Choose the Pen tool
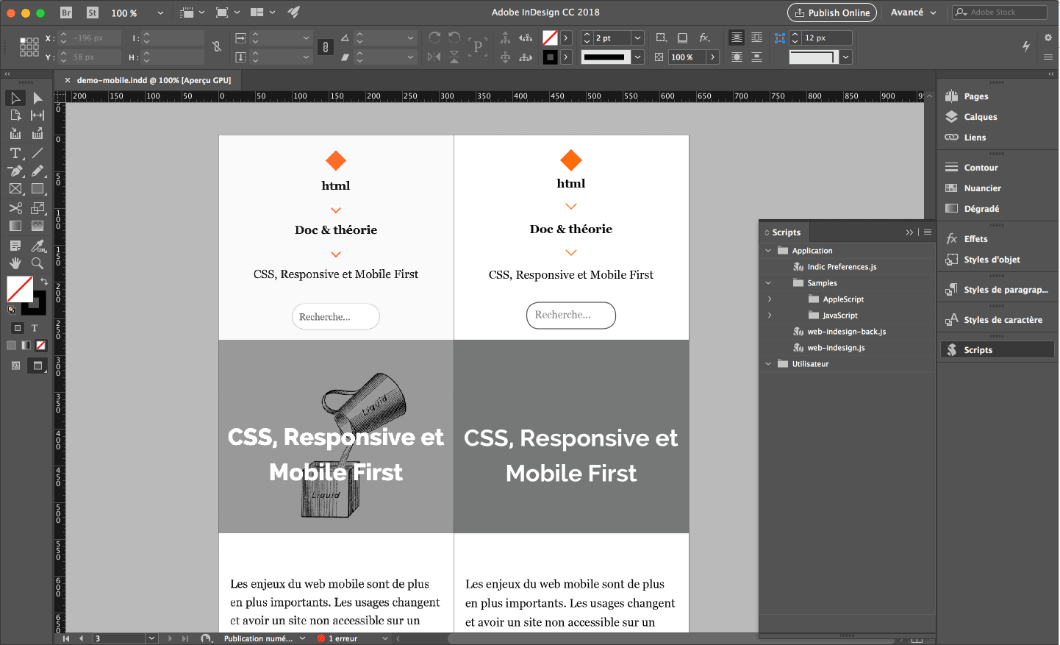The height and width of the screenshot is (645, 1060). pos(15,171)
